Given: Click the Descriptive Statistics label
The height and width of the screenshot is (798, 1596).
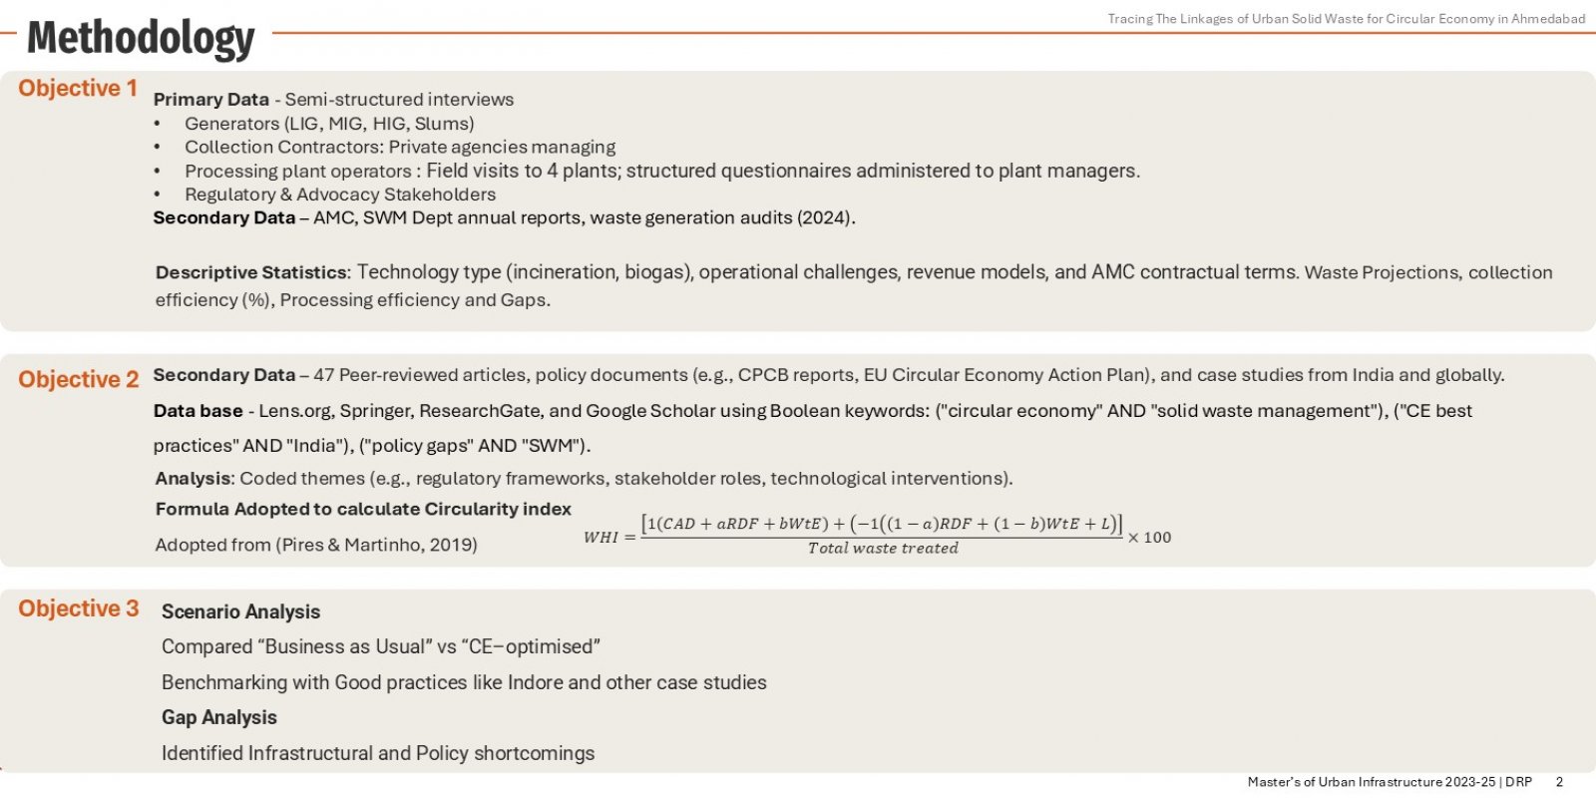Looking at the screenshot, I should [251, 273].
